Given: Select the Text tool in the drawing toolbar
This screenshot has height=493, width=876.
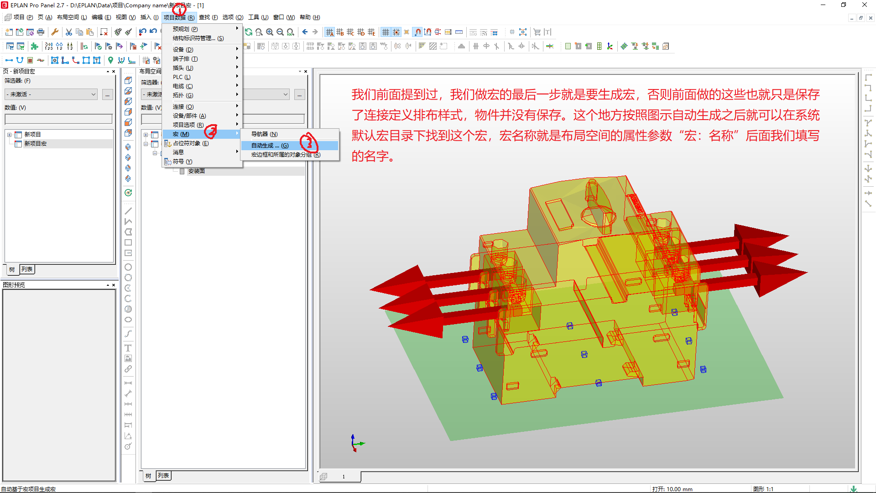Looking at the screenshot, I should (128, 348).
